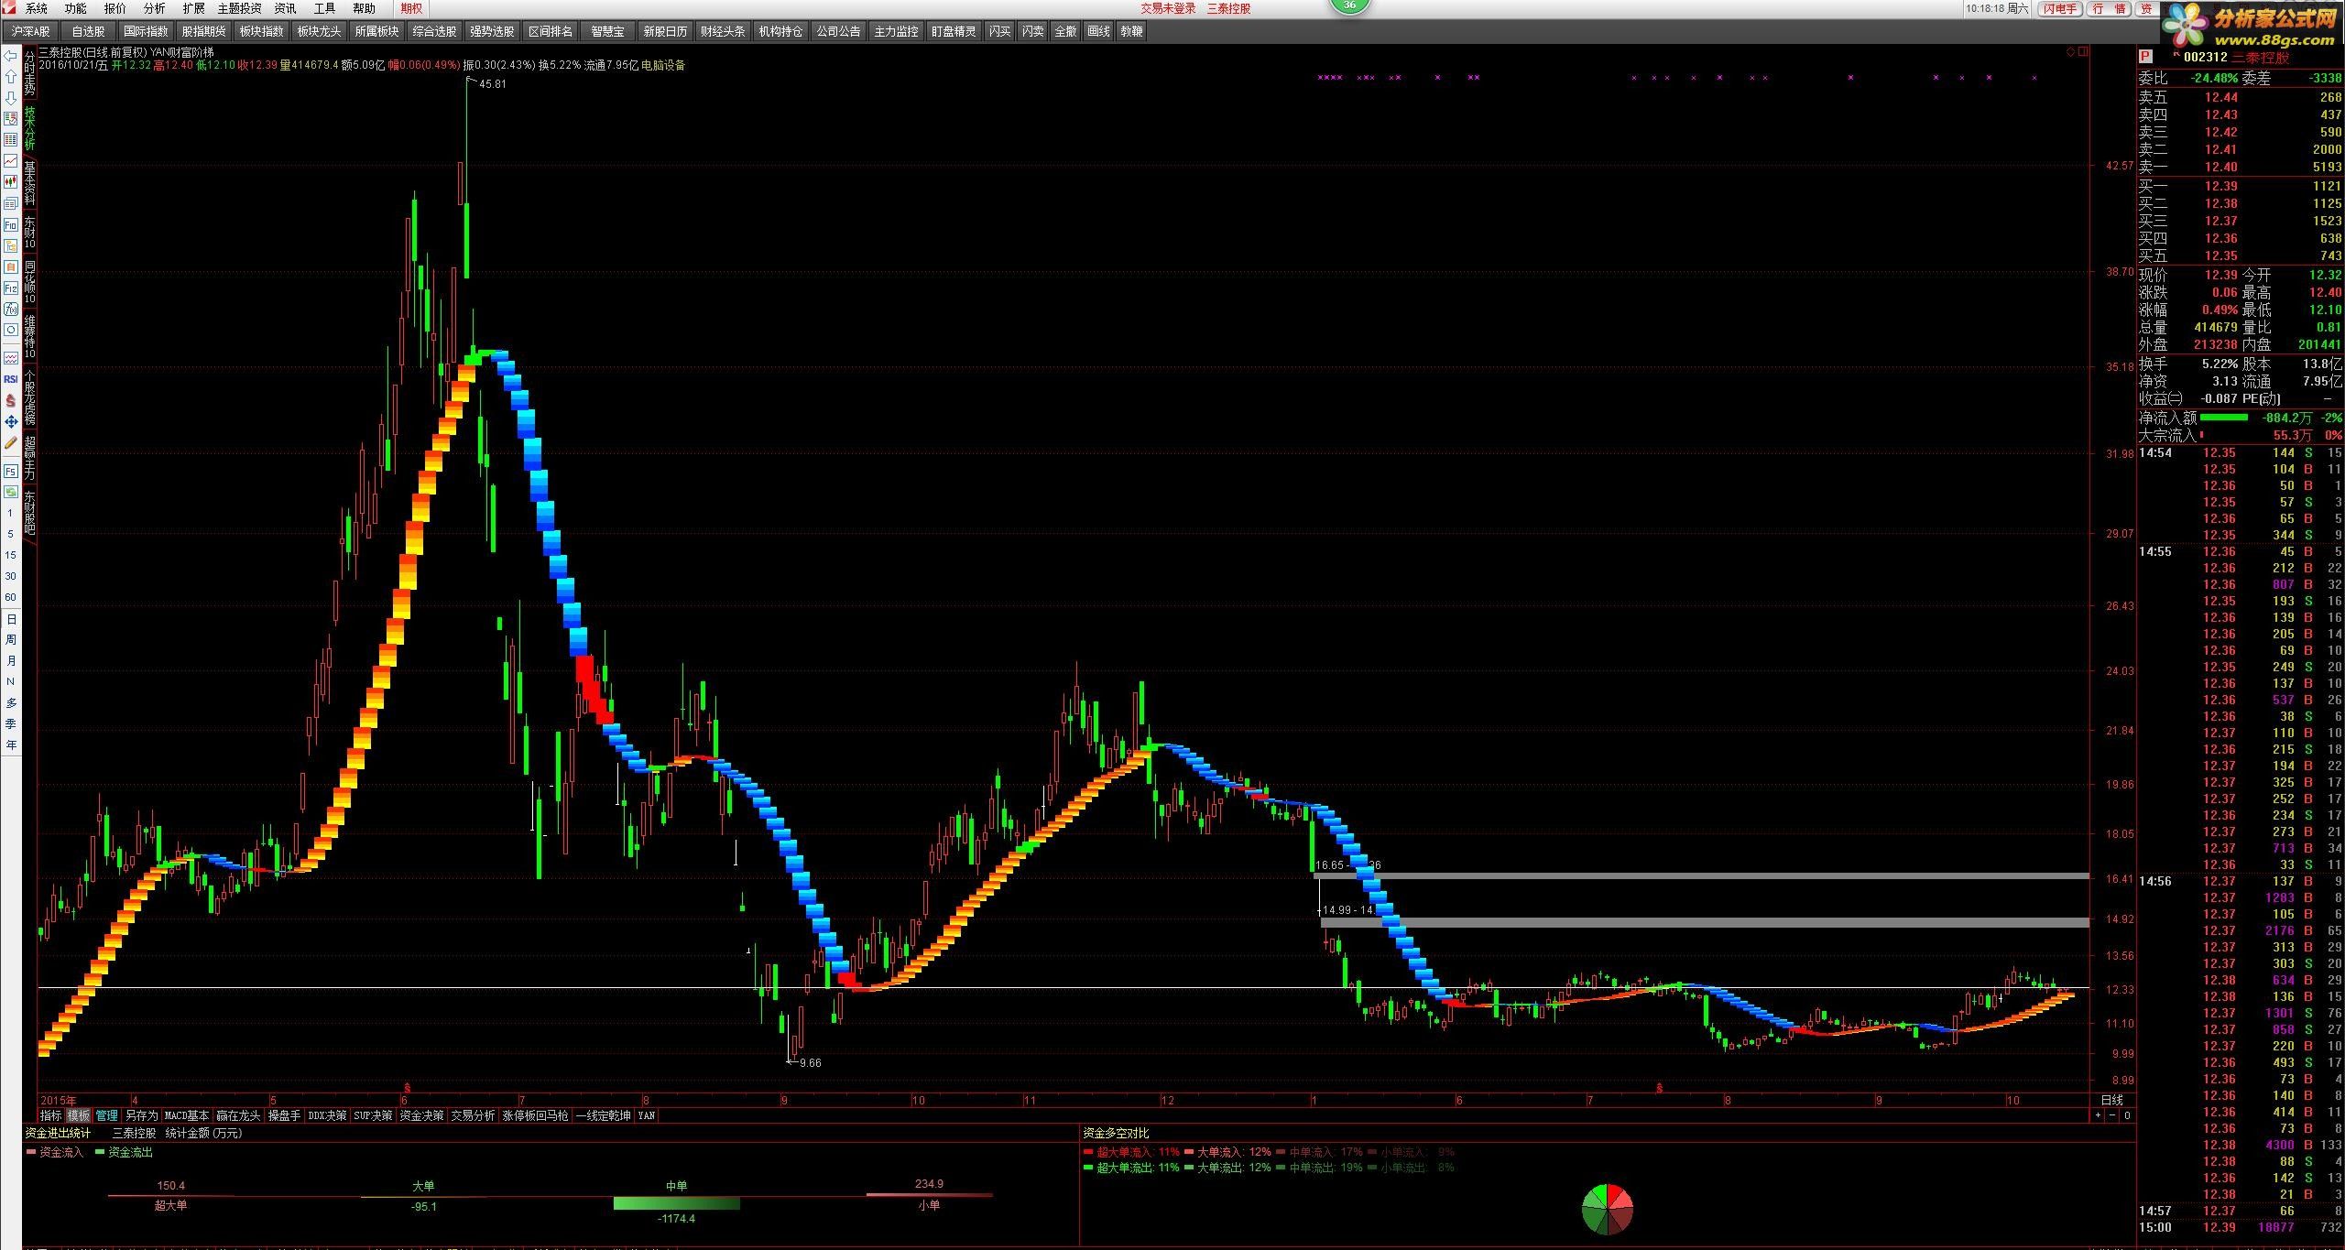Screen dimensions: 2345x1250
Task: Select the pencil drawing tool icon
Action: tap(11, 443)
